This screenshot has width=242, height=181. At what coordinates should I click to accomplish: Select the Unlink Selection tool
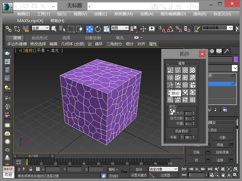tap(17, 29)
